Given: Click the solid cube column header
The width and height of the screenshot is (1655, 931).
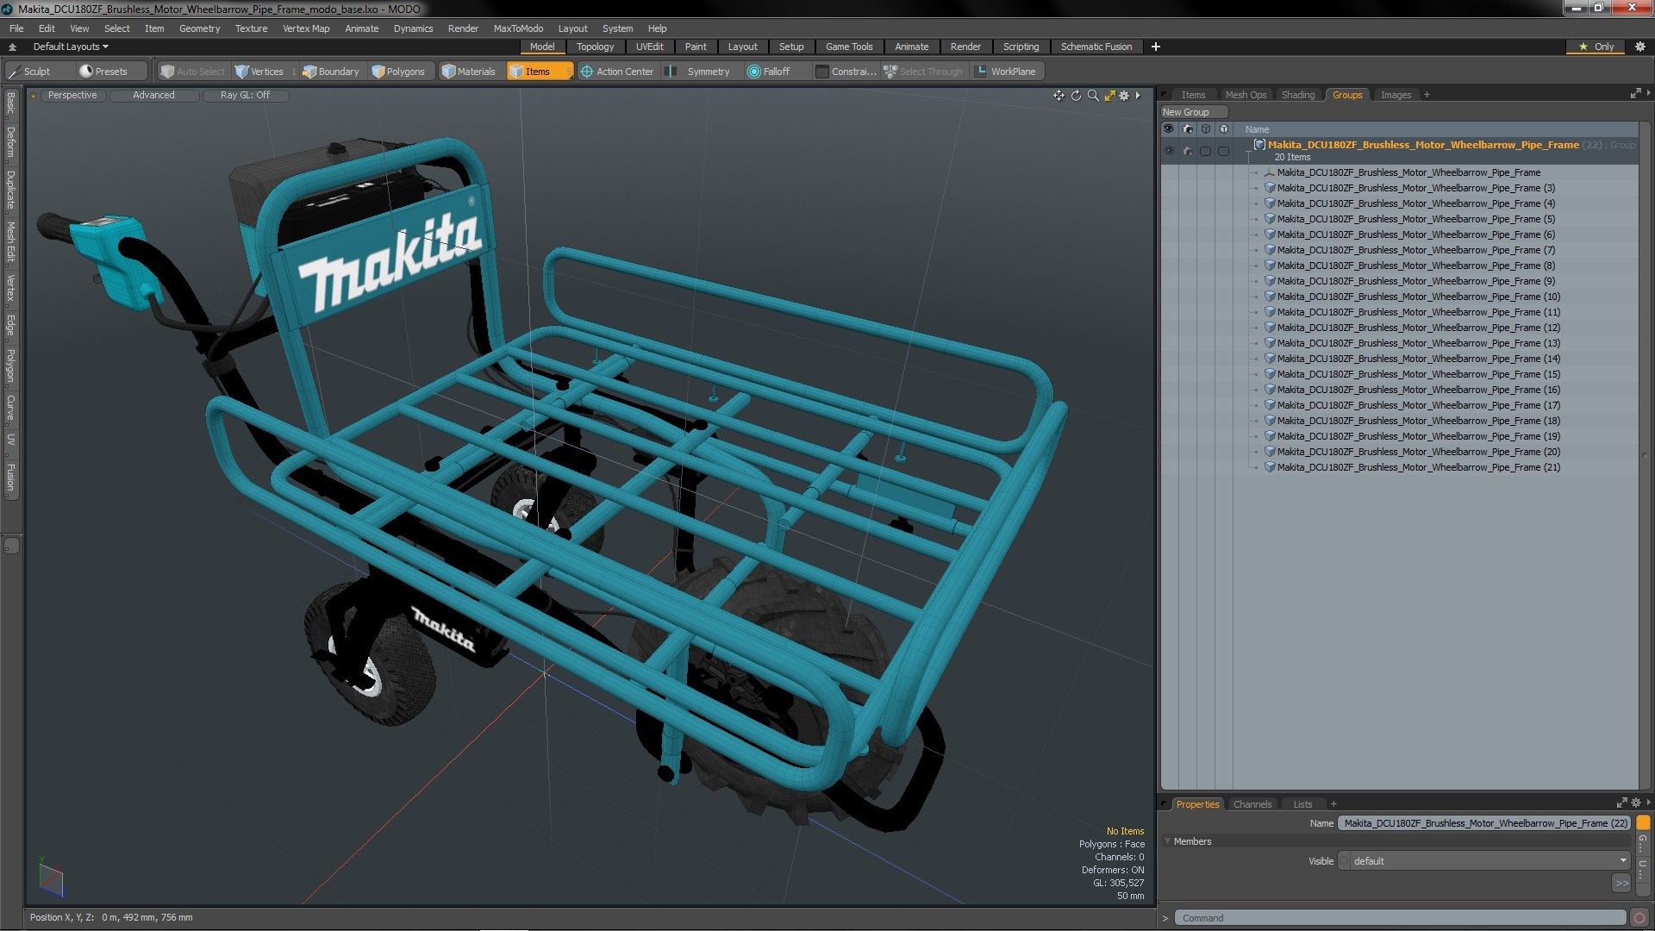Looking at the screenshot, I should point(1224,129).
